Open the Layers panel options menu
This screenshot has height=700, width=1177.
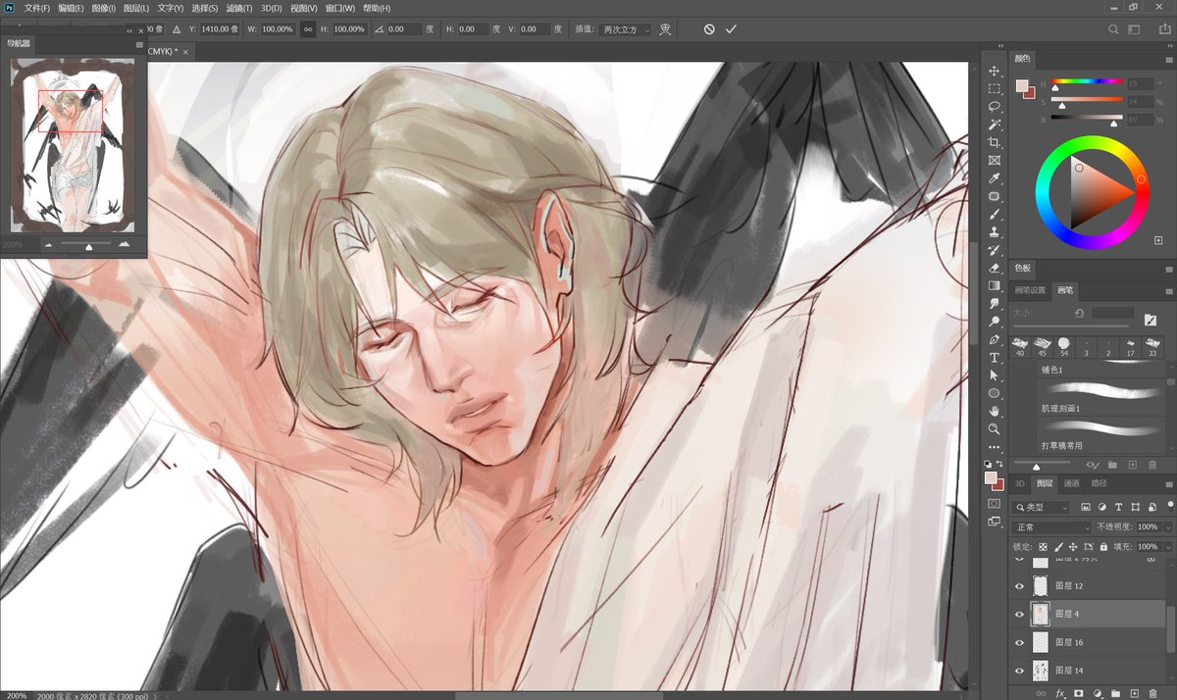1168,483
